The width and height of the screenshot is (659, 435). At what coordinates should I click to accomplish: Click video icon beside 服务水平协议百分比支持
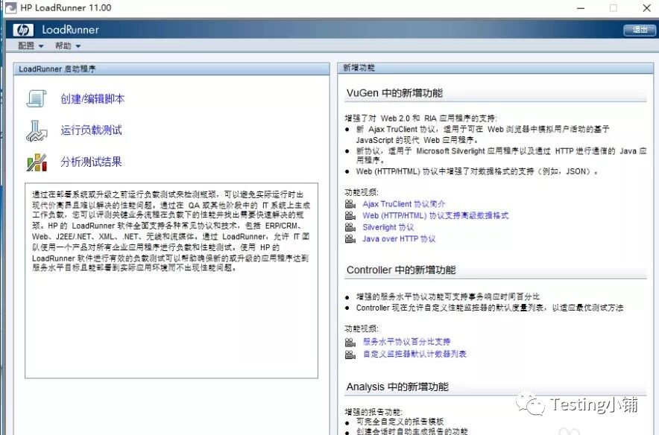[x=350, y=342]
